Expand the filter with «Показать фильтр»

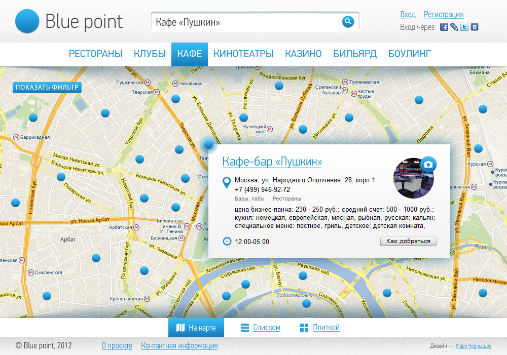[47, 87]
